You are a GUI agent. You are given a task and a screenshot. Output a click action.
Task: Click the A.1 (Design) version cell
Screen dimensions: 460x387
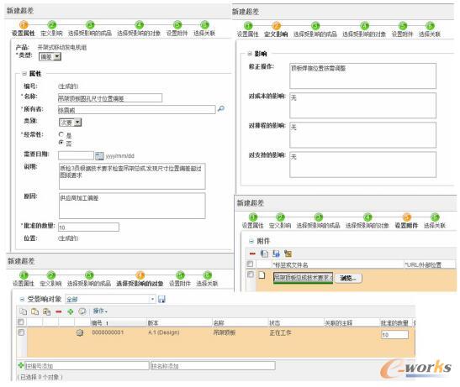tap(164, 332)
